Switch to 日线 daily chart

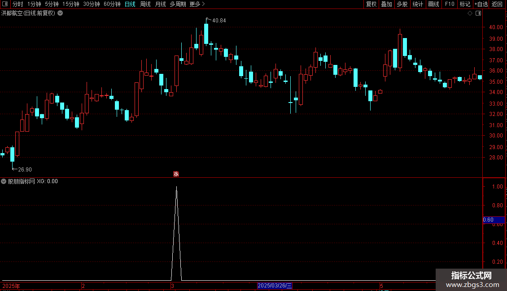(130, 4)
